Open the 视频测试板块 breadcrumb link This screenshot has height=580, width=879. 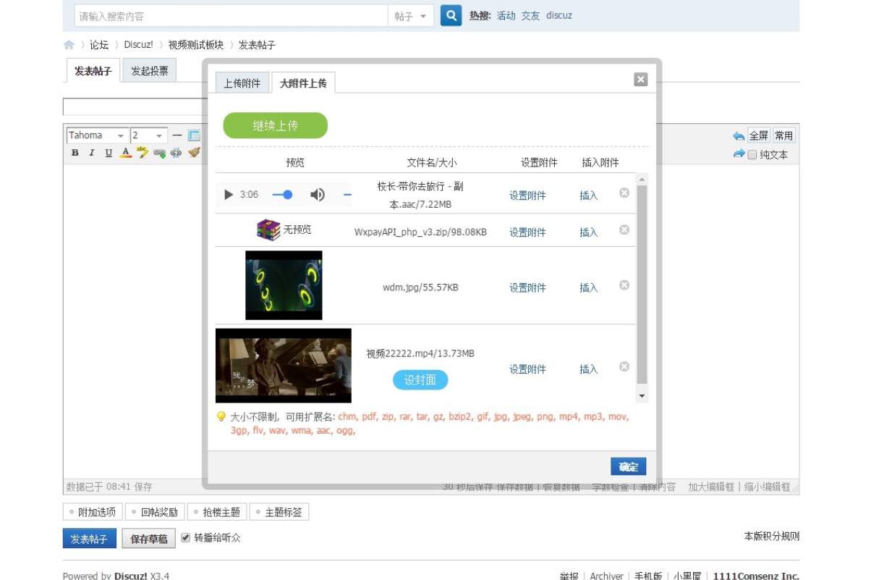point(196,45)
